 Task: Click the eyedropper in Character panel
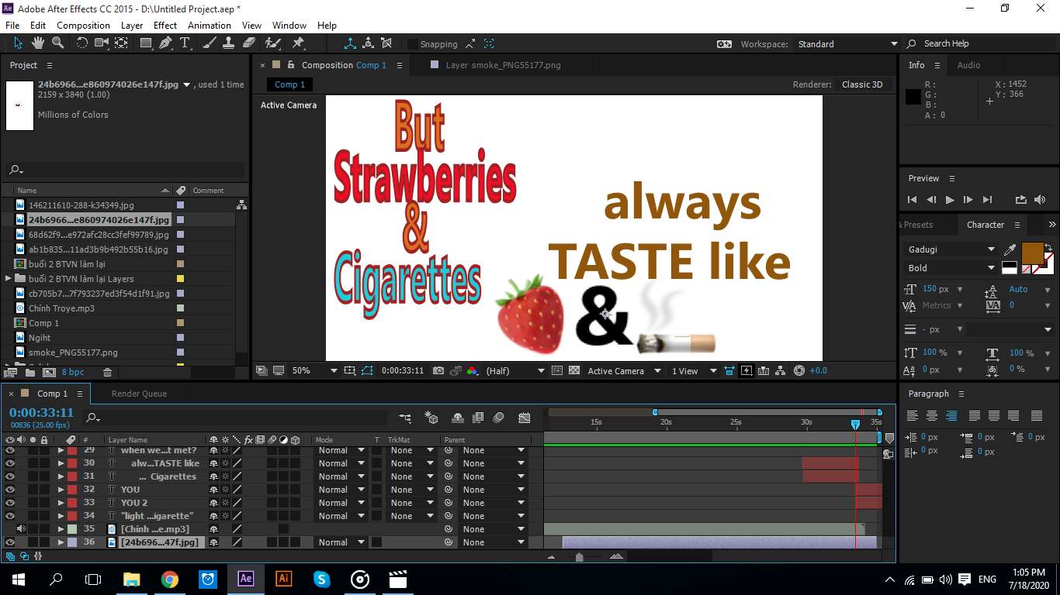point(1010,249)
